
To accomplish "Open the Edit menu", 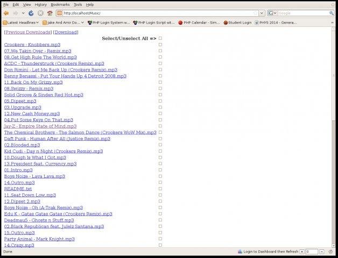I will (16, 4).
